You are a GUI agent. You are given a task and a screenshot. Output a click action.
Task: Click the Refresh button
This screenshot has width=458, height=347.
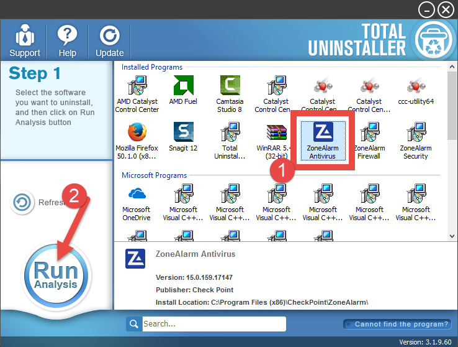point(22,202)
